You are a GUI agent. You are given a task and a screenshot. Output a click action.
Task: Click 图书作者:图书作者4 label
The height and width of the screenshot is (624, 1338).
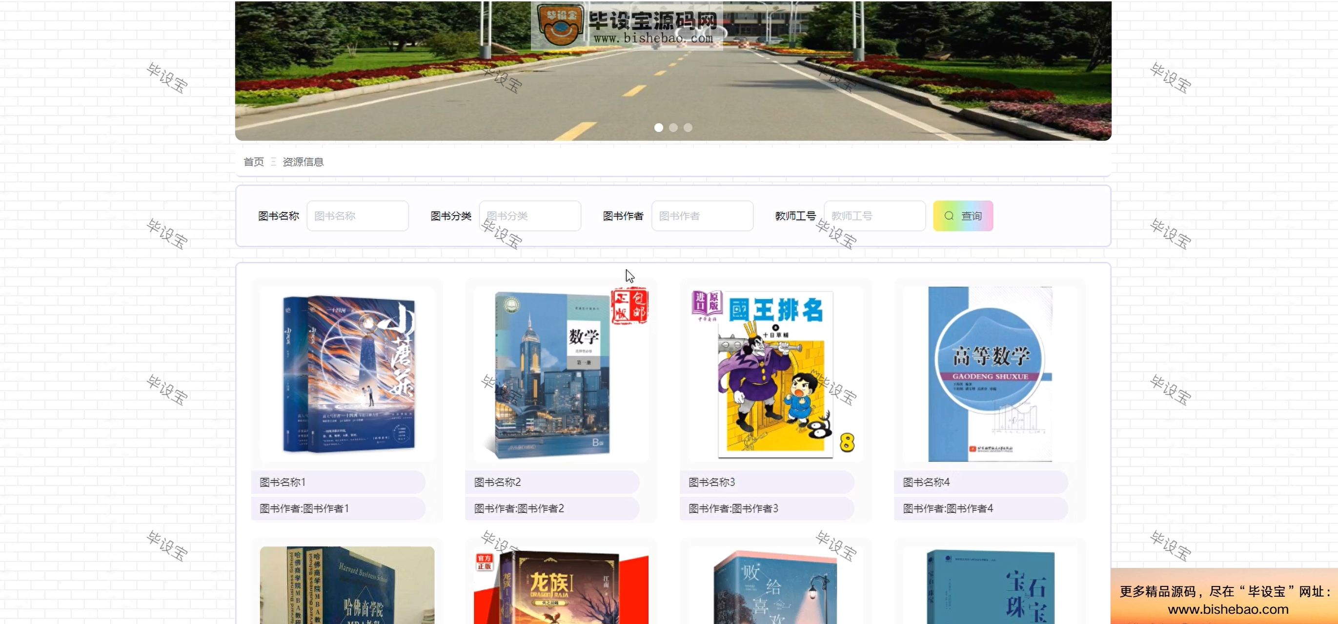948,508
